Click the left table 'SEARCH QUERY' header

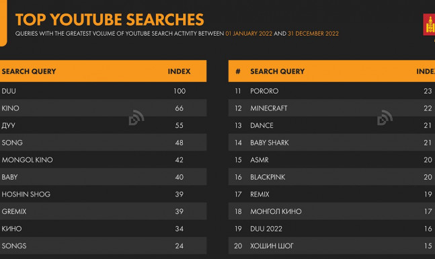tap(29, 71)
